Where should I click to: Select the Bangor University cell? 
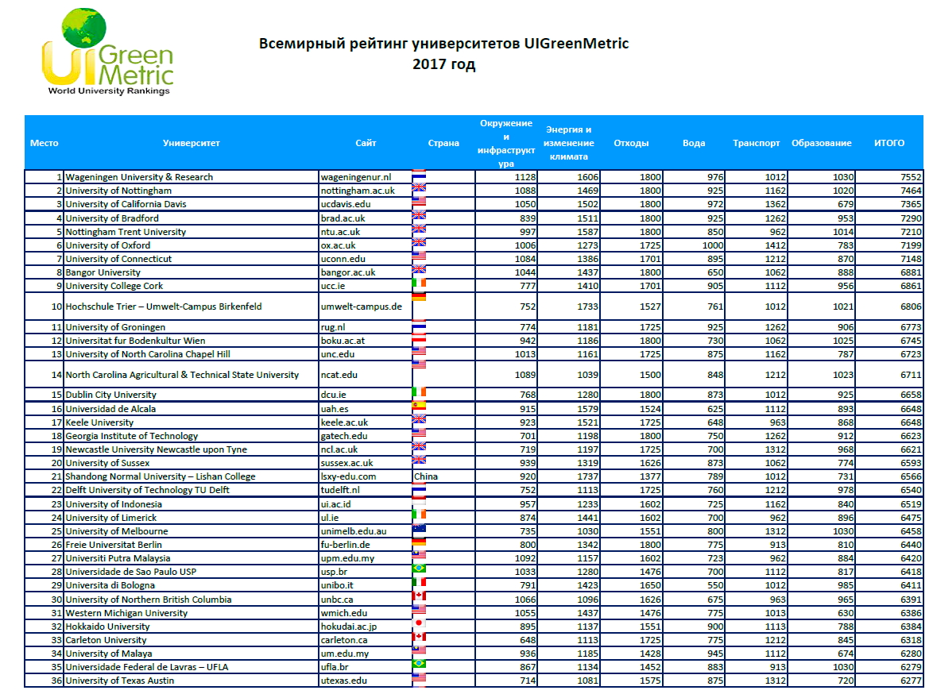coord(191,272)
